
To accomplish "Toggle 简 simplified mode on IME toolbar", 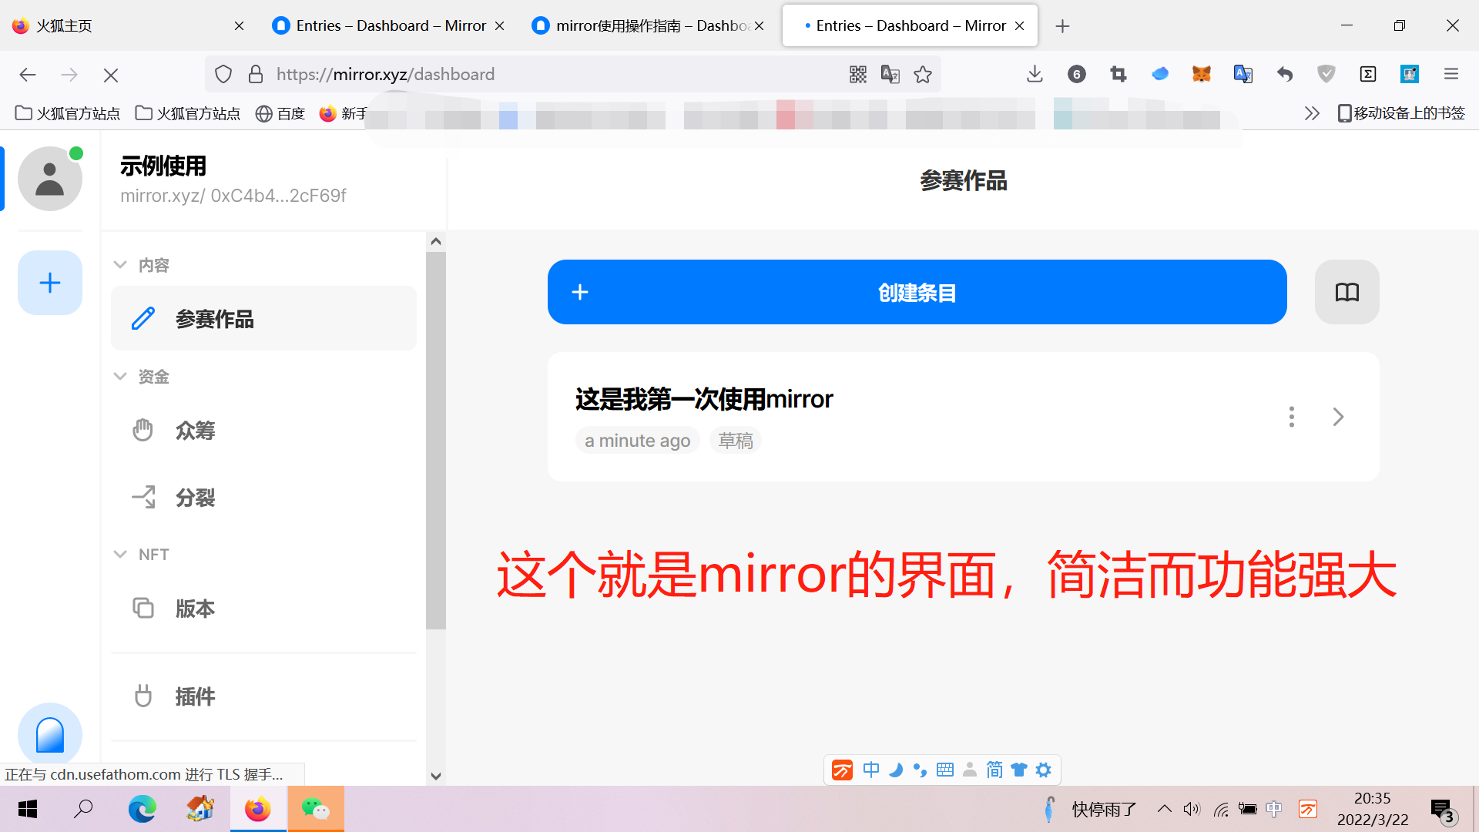I will point(994,770).
